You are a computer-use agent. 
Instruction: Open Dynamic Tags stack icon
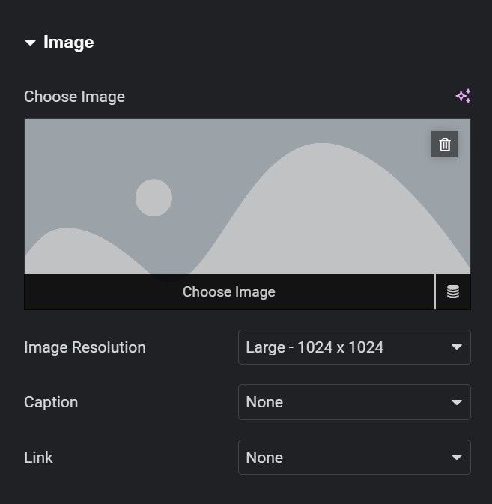[x=453, y=292]
